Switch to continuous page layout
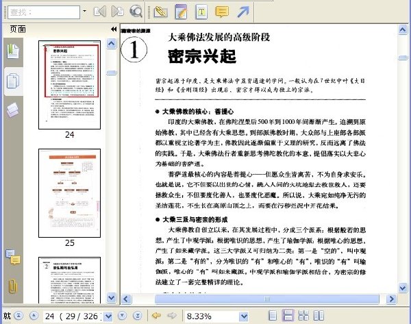This screenshot has height=324, width=411. (288, 316)
